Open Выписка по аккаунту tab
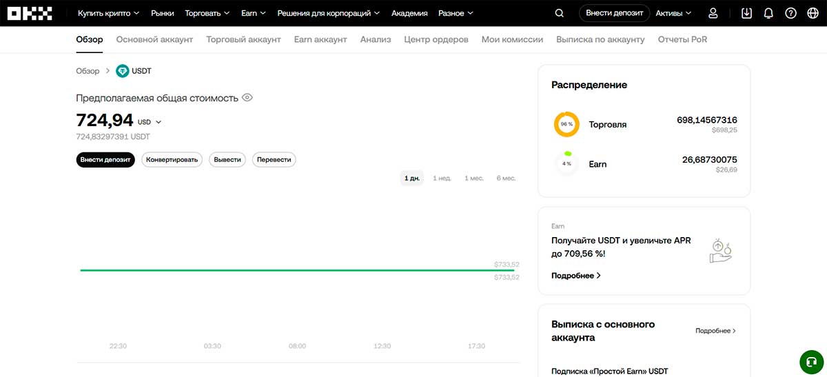 pyautogui.click(x=600, y=40)
